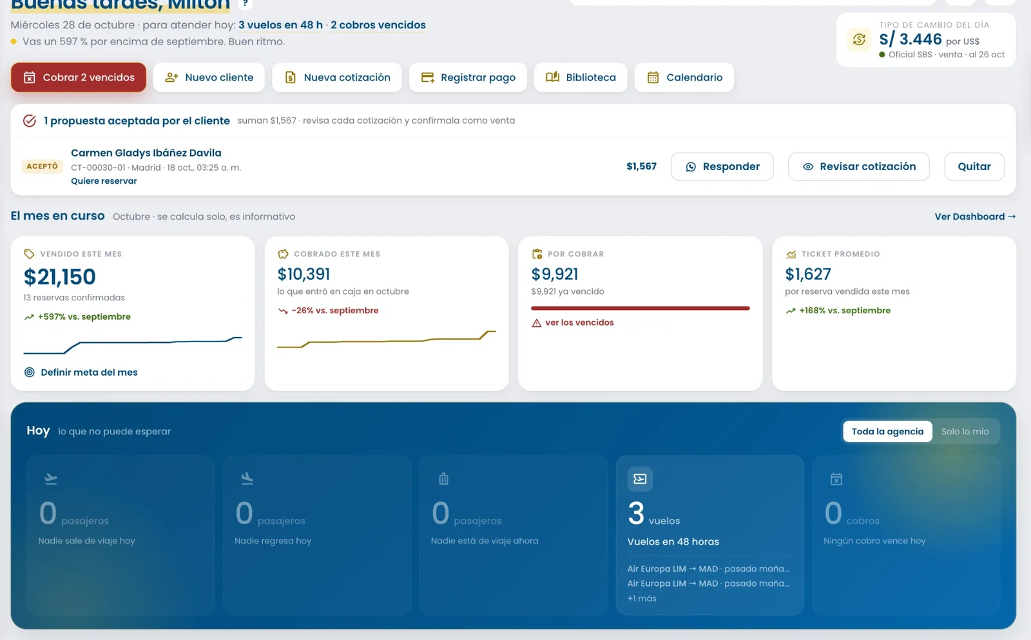1031x640 pixels.
Task: Click the Vuelos en 48 horas icon
Action: click(640, 479)
